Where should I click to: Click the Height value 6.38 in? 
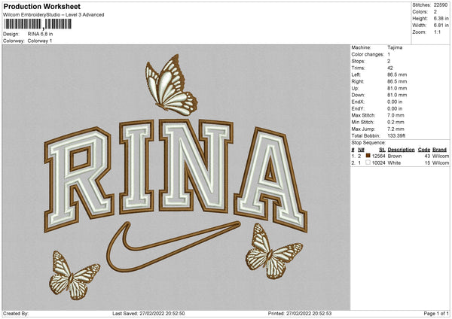[441, 18]
